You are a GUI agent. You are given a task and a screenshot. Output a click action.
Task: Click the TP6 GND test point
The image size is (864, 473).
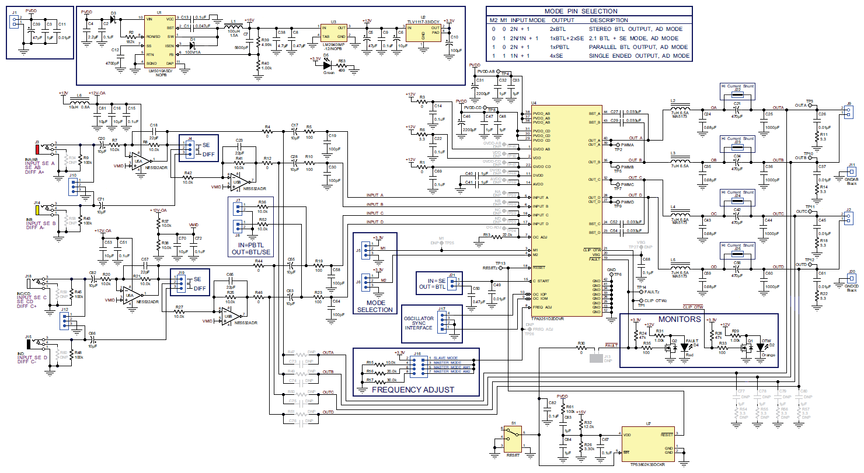tap(612, 274)
